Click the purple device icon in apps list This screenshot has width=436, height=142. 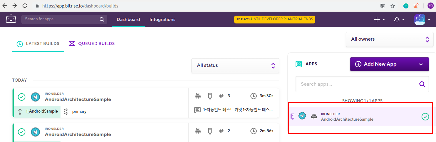click(292, 117)
